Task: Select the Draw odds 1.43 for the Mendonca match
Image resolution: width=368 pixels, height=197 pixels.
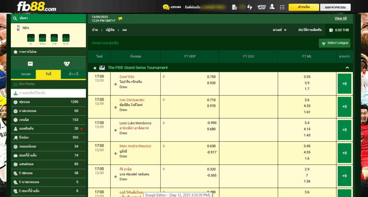Action: click(307, 135)
